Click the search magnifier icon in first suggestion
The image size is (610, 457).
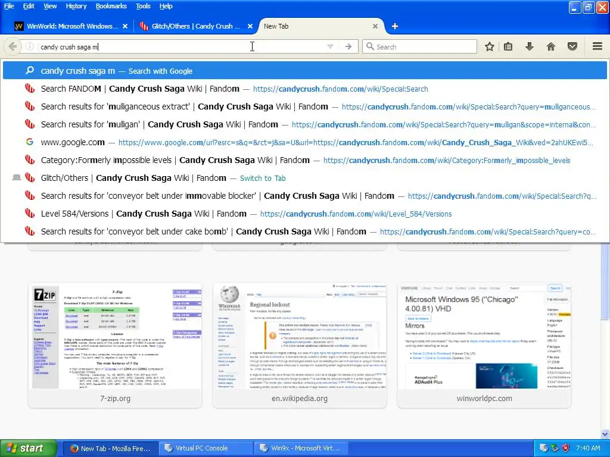click(x=30, y=70)
